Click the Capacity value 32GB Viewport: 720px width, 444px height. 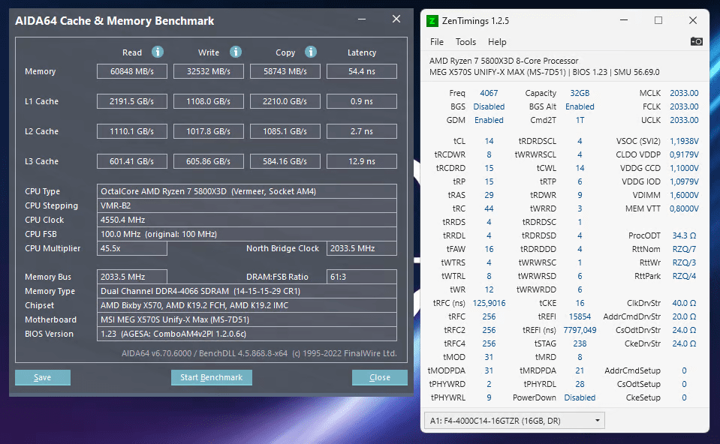(x=580, y=93)
